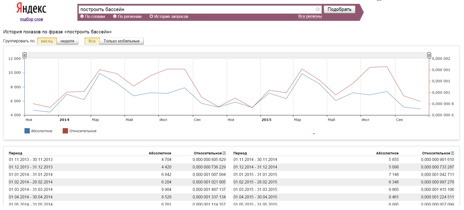
Task: Toggle the red Относительное legend marker
Action: tap(65, 131)
